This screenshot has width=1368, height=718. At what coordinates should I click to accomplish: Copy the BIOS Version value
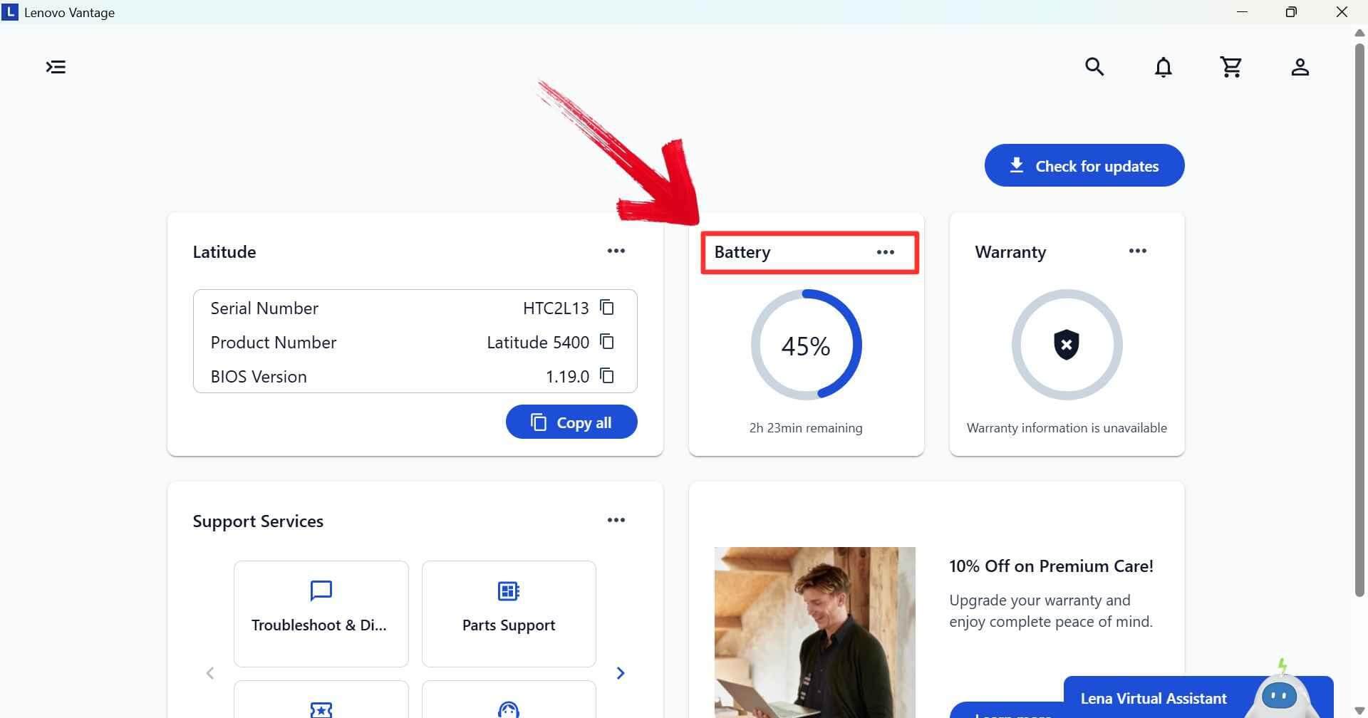coord(607,376)
